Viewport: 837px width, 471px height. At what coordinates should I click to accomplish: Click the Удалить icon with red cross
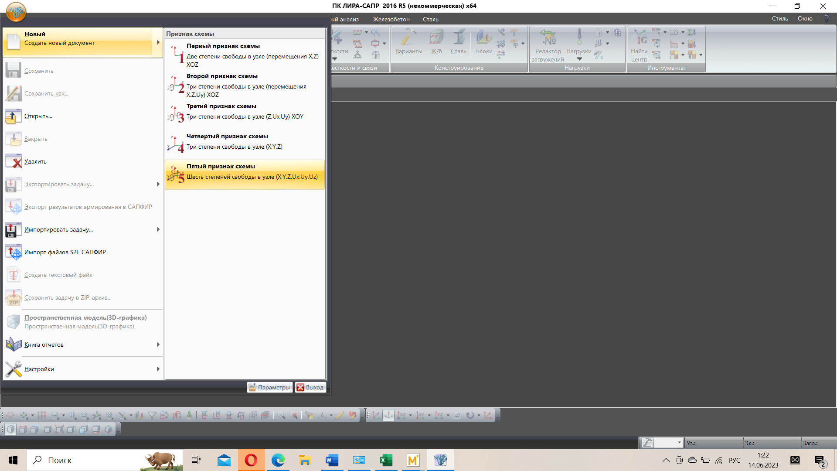click(14, 161)
